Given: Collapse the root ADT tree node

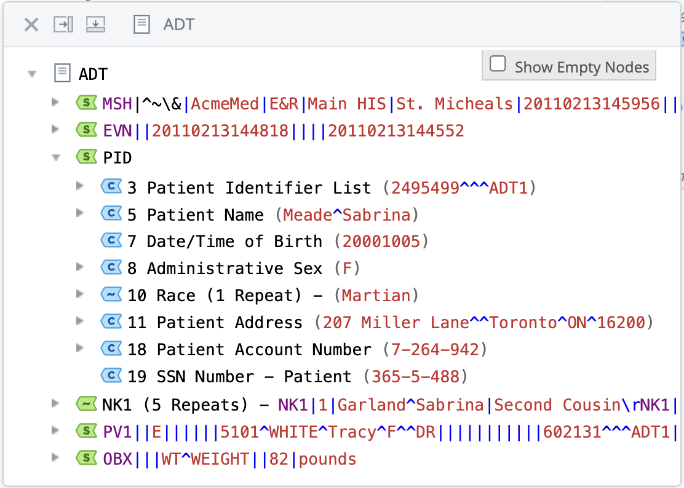Looking at the screenshot, I should 31,74.
